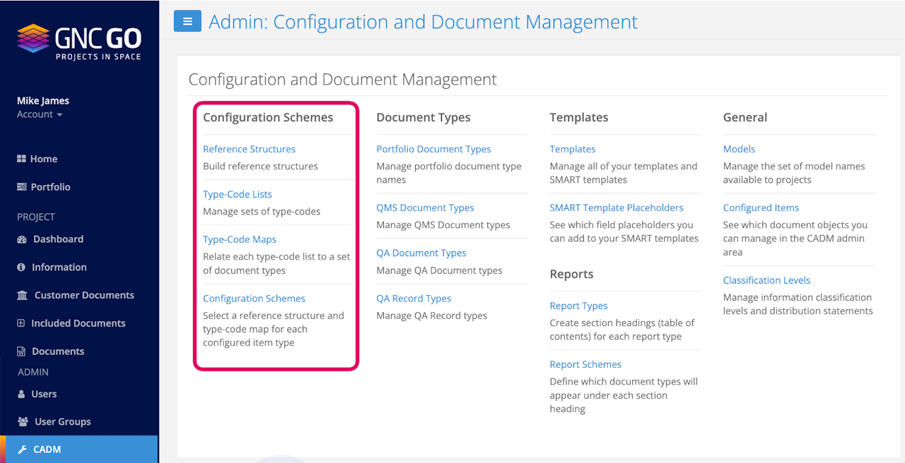Click the User Groups people icon

[23, 422]
